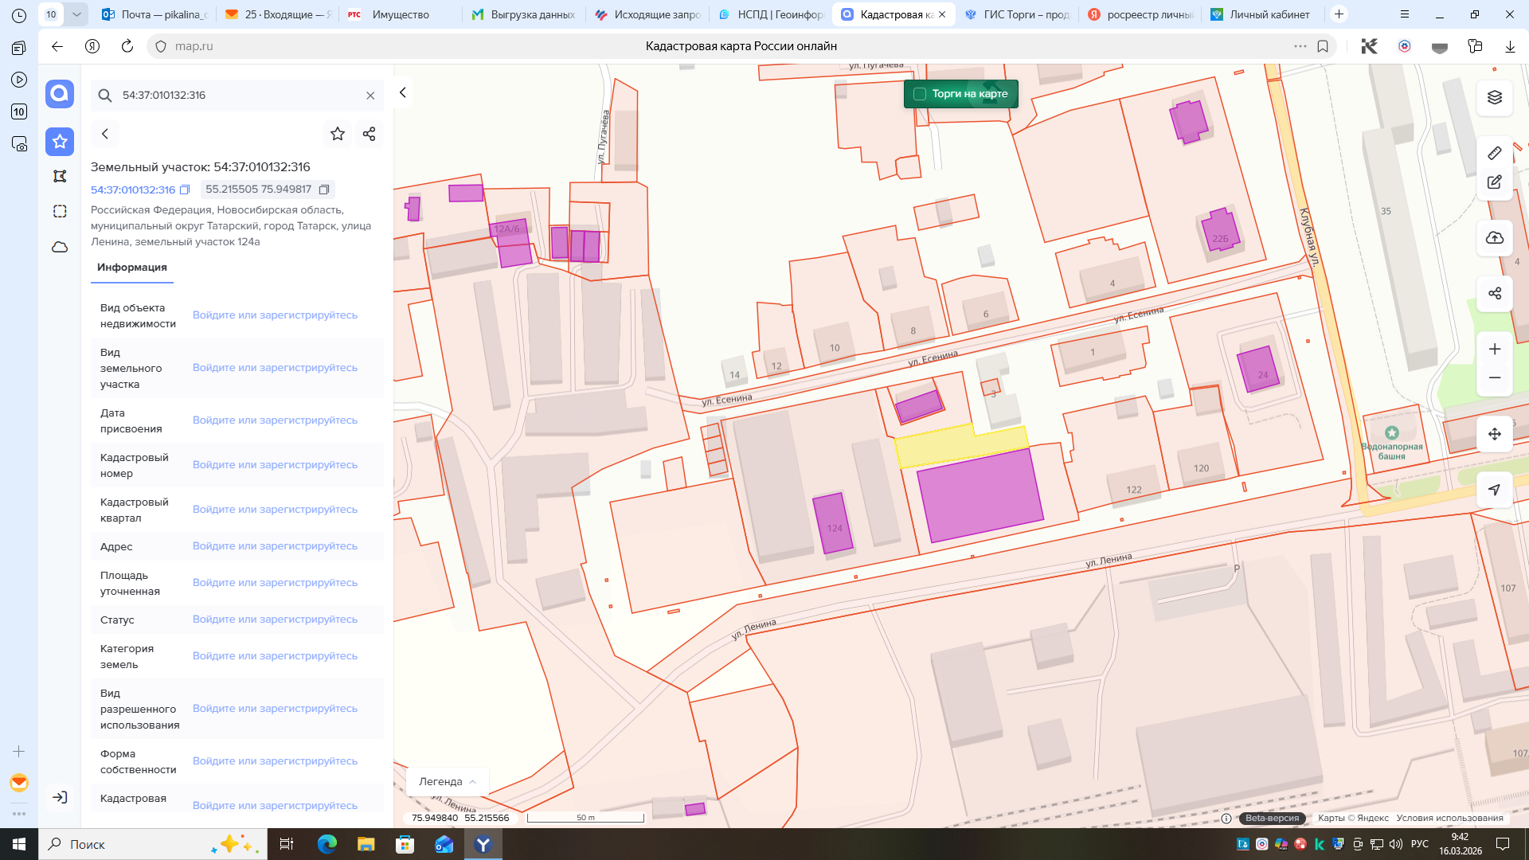This screenshot has height=860, width=1529.
Task: Switch to the "Имущество" browser tab
Action: (x=398, y=14)
